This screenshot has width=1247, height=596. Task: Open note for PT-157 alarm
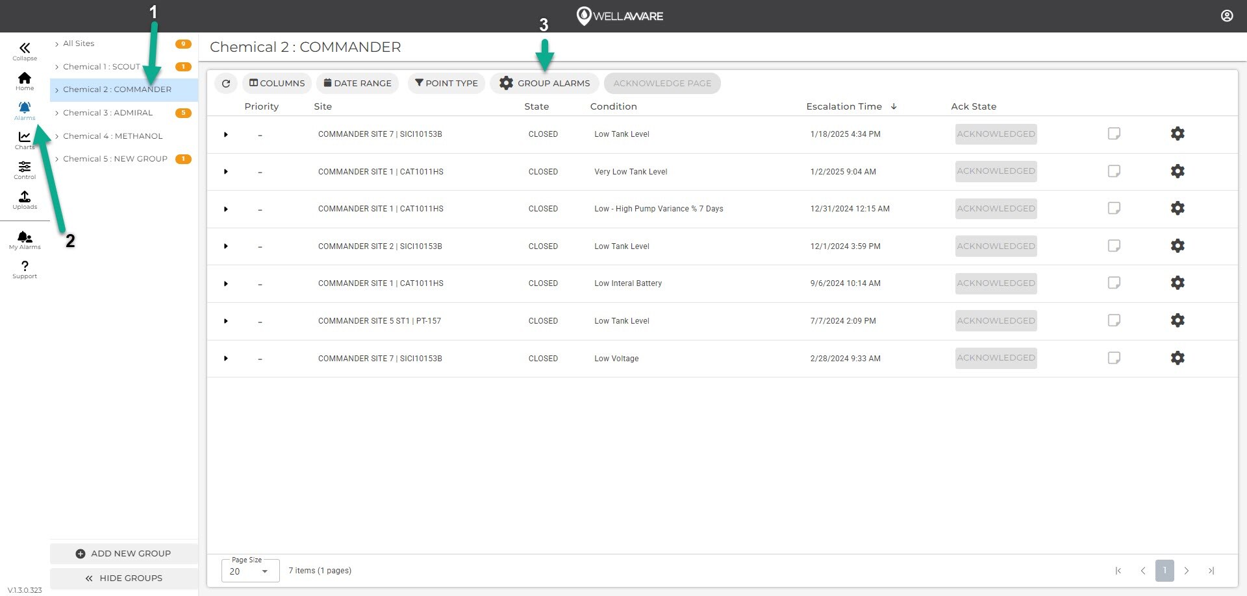pos(1114,320)
